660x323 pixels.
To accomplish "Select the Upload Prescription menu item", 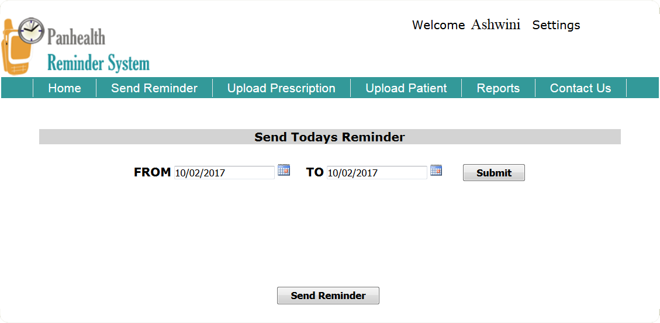I will (x=281, y=88).
